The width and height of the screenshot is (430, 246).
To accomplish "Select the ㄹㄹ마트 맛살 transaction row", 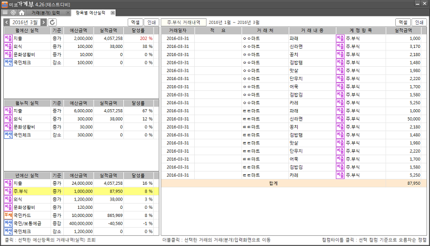I will click(x=293, y=143).
